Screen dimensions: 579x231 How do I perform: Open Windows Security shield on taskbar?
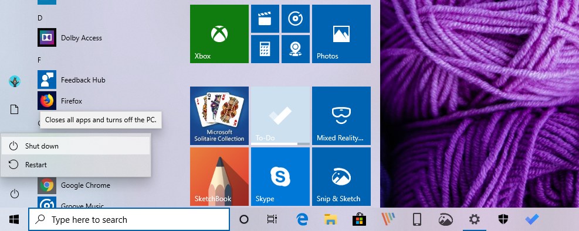tap(503, 220)
